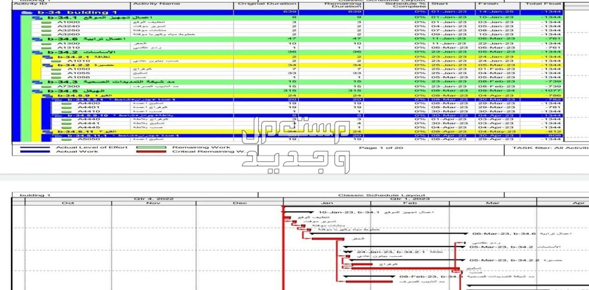Image resolution: width=589 pixels, height=290 pixels.
Task: Click the green Remaining Work legend swatch
Action: [152, 147]
